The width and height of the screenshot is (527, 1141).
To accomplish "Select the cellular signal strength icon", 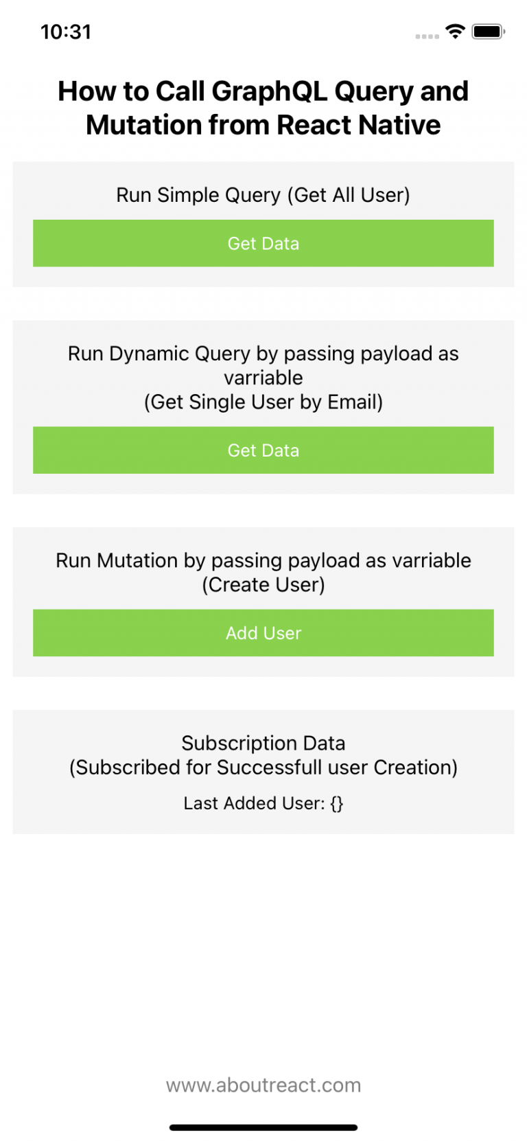I will pos(425,35).
